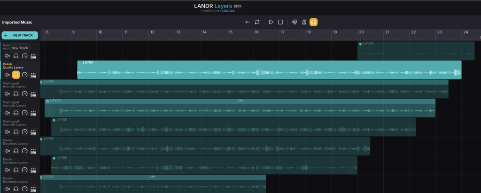Select the highlighted Polish layer clip

click(269, 70)
